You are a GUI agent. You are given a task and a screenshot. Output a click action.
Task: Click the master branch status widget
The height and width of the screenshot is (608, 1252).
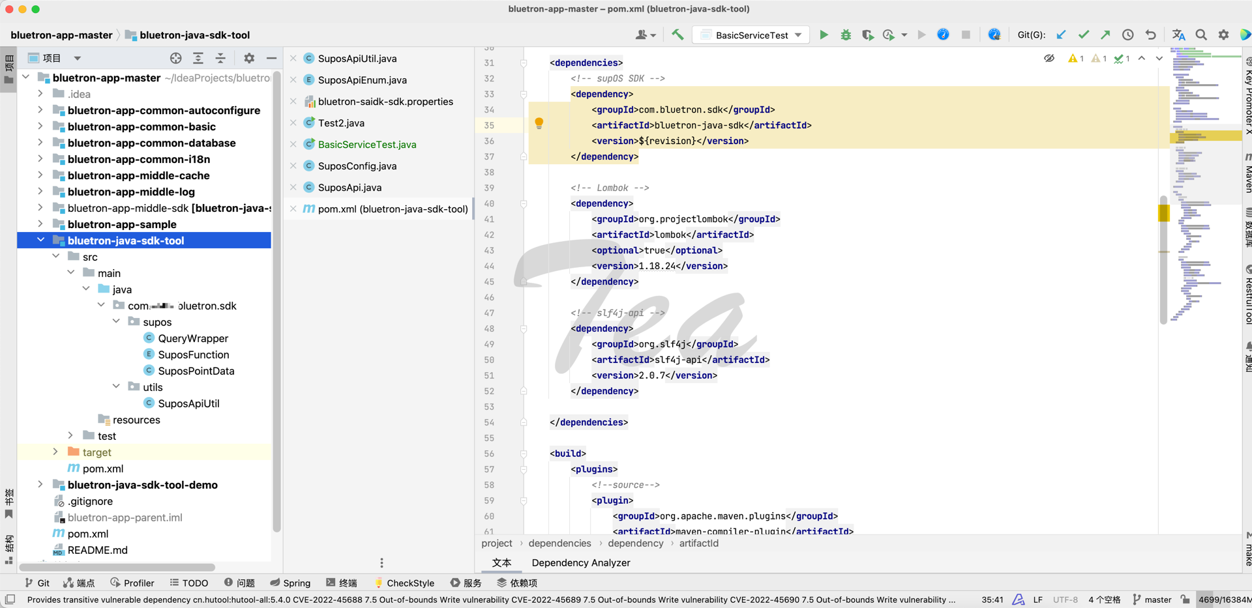[1152, 600]
